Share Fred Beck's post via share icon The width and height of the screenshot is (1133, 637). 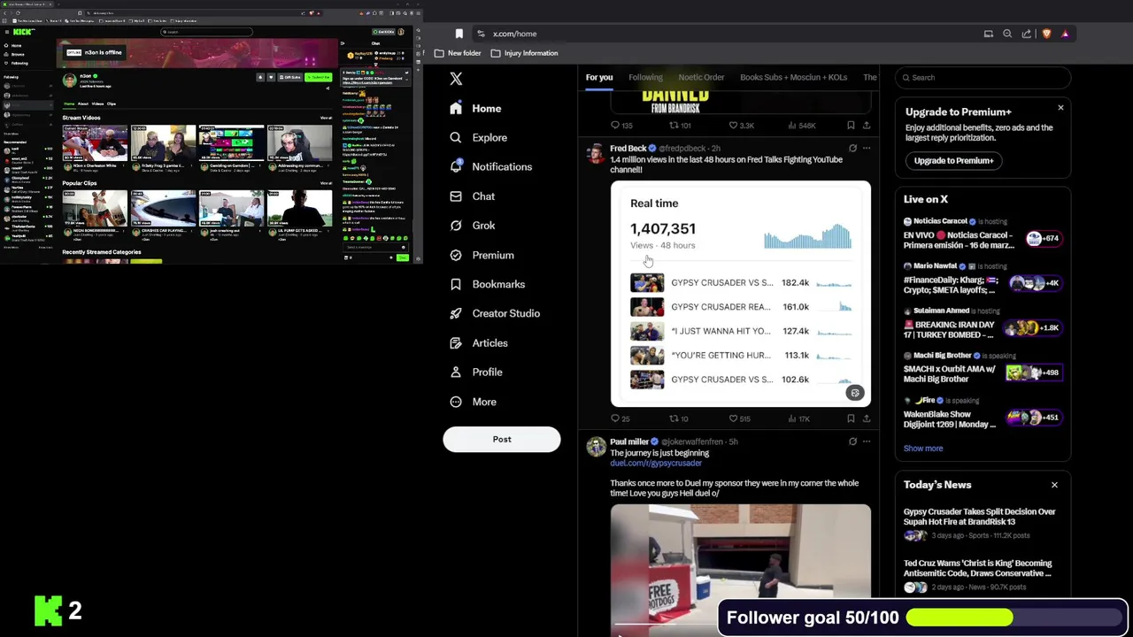coord(867,418)
